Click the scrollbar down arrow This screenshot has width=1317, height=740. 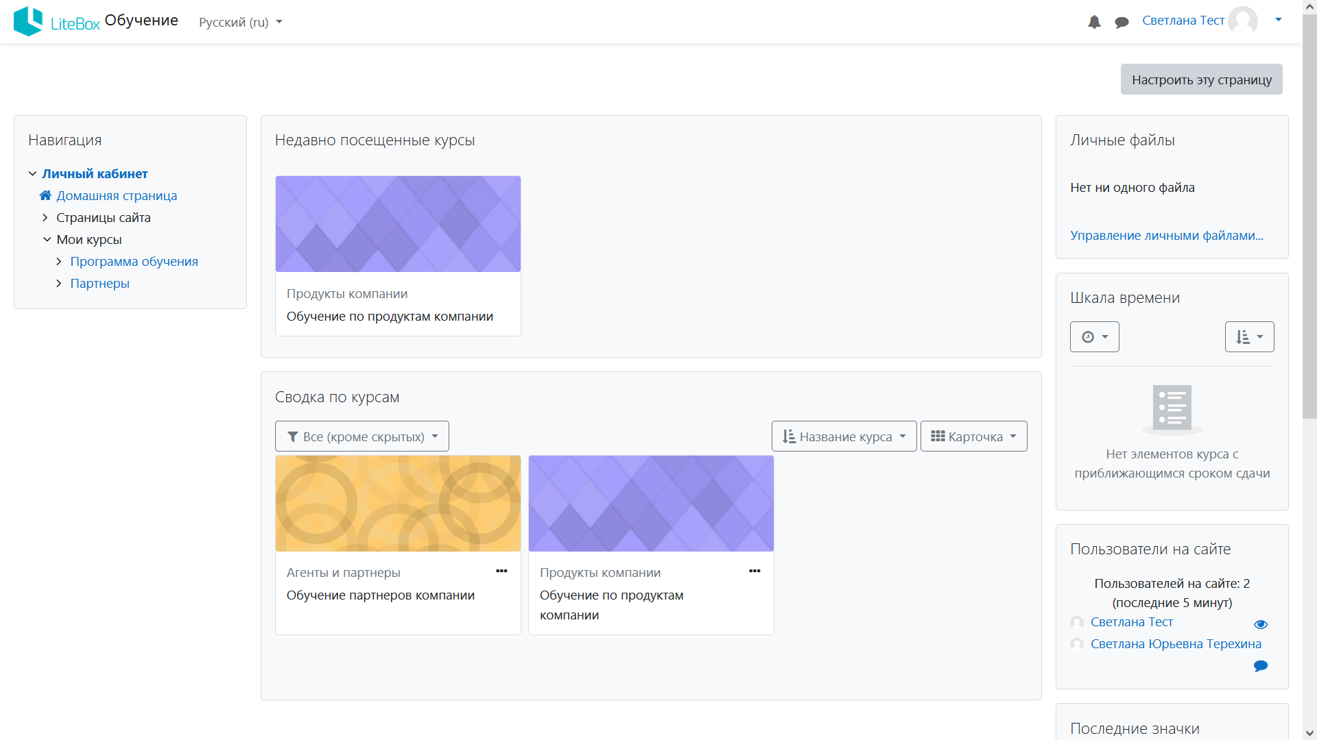[x=1309, y=733]
